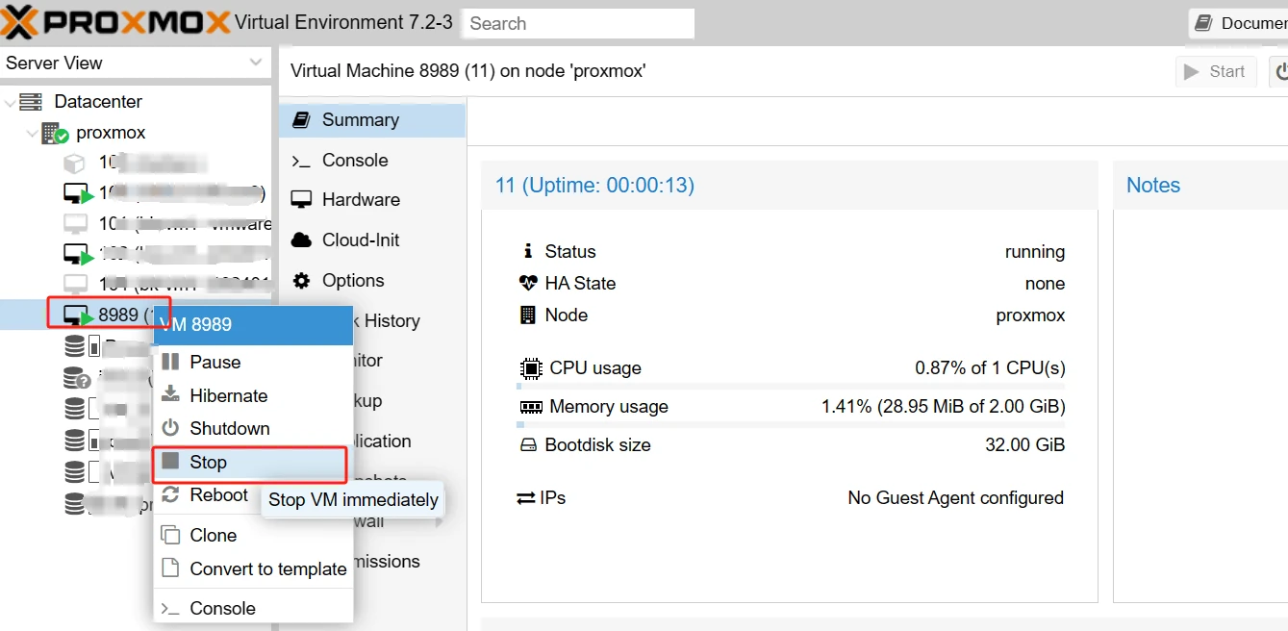Collapse the Datacenter tree with its arrow

11,102
